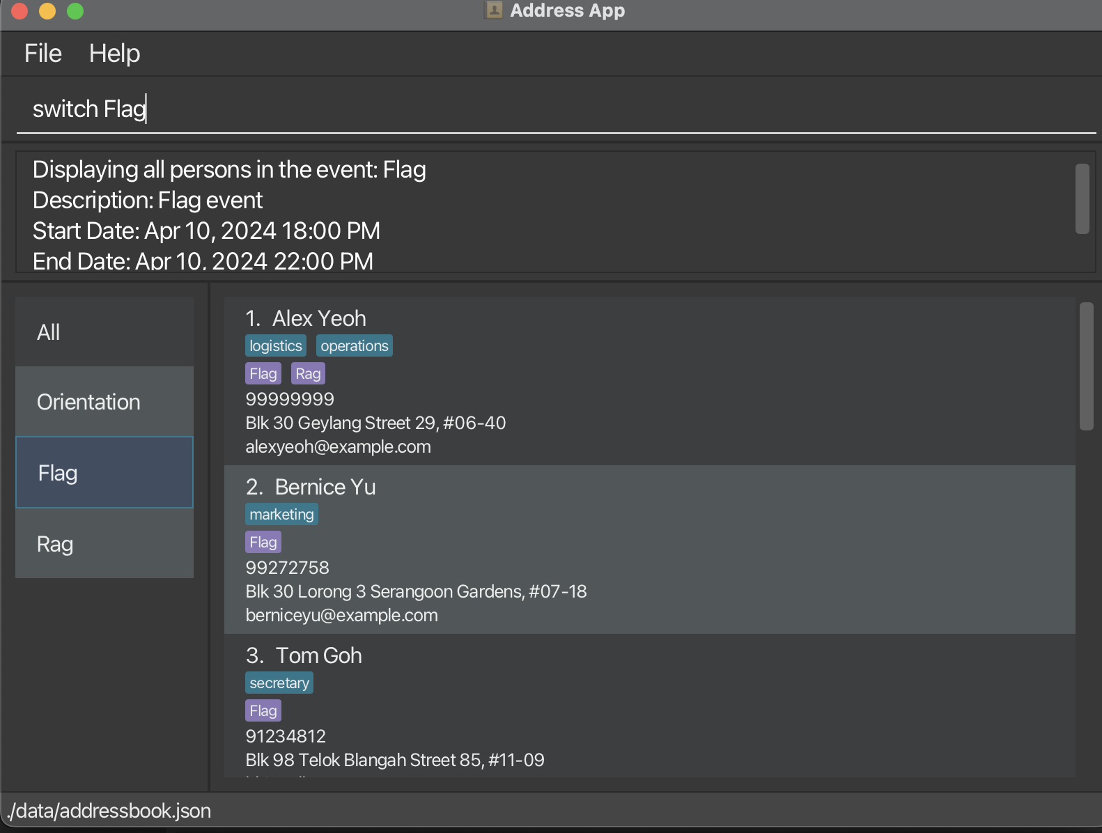Click the marketing tag on Bernice Yu
The height and width of the screenshot is (833, 1102).
tap(281, 515)
